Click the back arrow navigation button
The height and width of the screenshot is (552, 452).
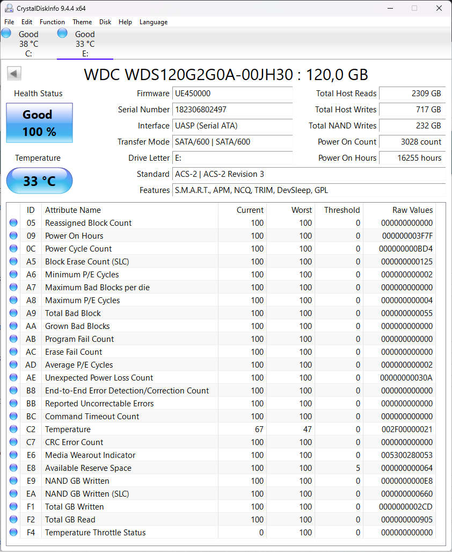pyautogui.click(x=13, y=73)
